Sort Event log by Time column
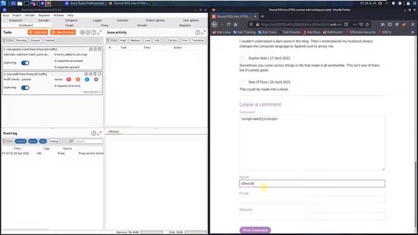The height and width of the screenshot is (235, 418). [18, 148]
